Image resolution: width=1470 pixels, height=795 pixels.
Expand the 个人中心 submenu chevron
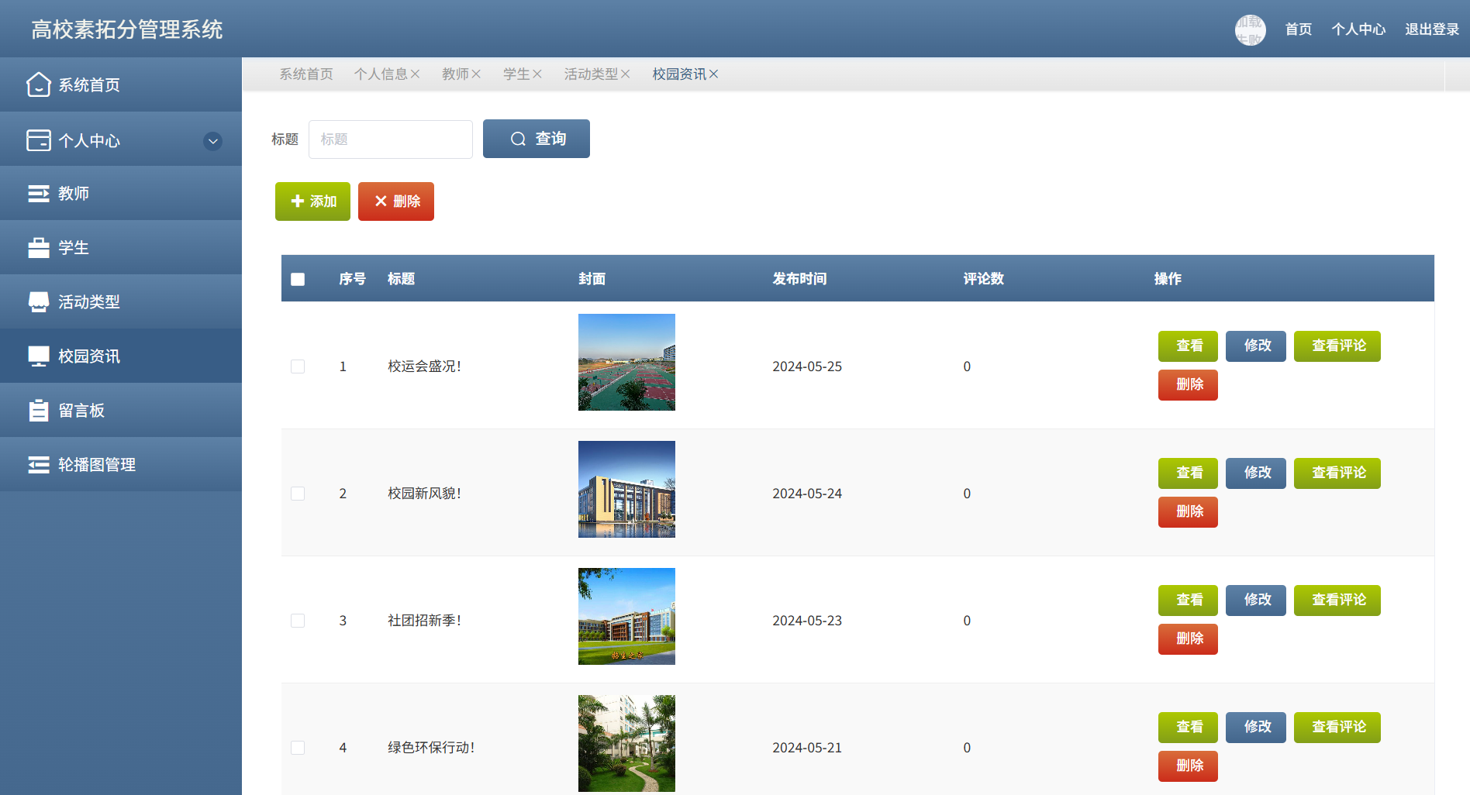(212, 141)
